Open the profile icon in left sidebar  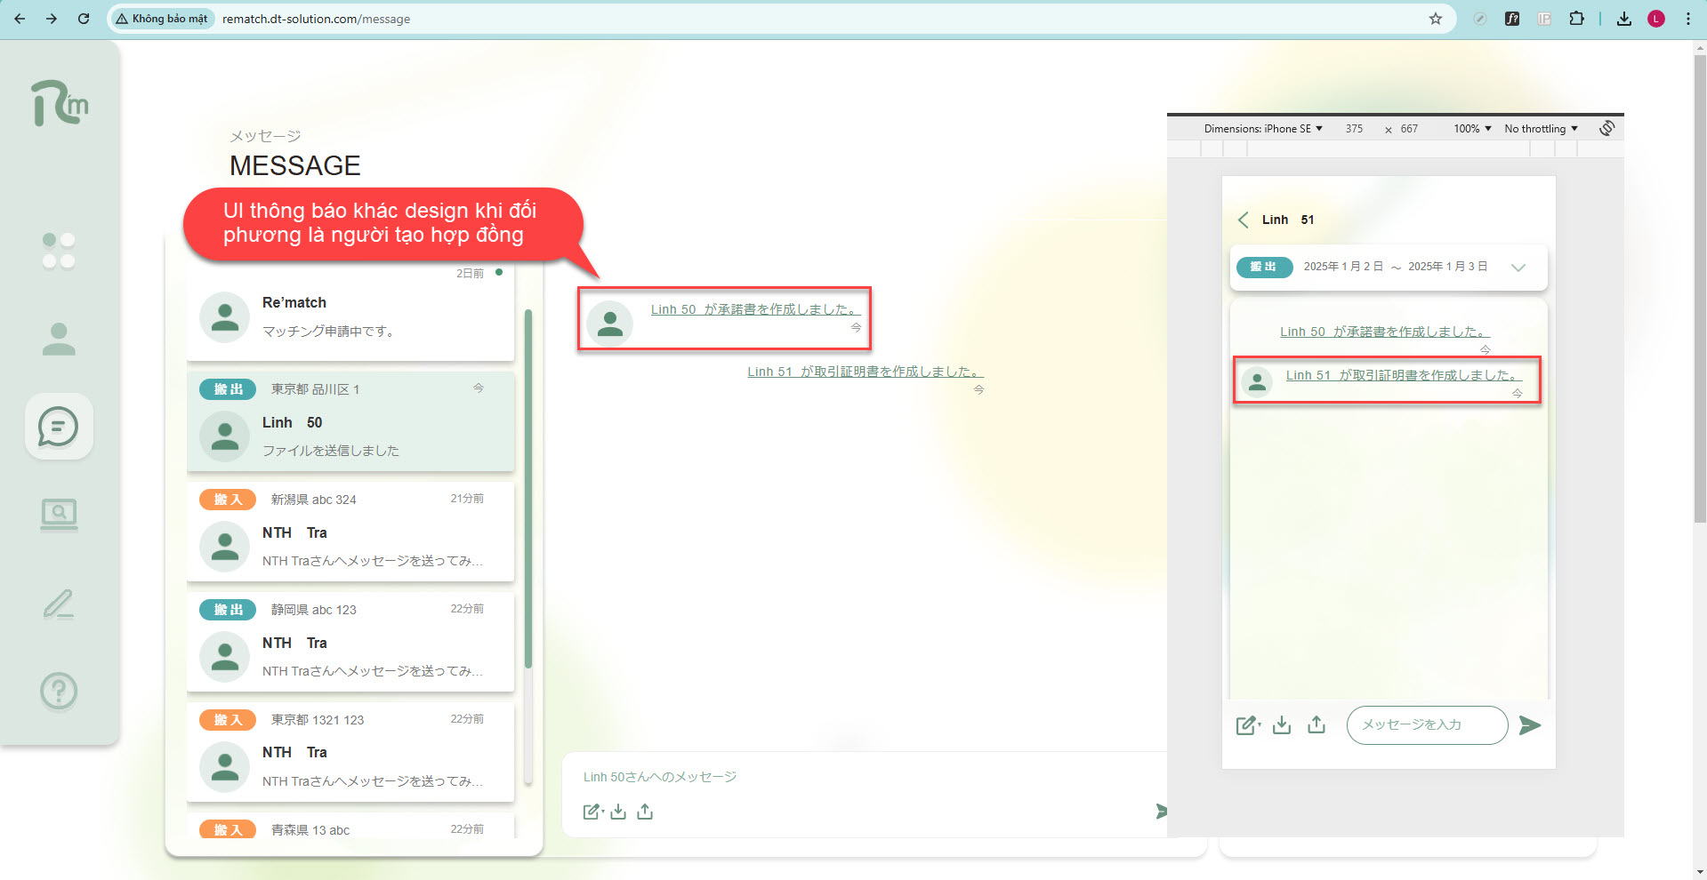click(x=59, y=339)
